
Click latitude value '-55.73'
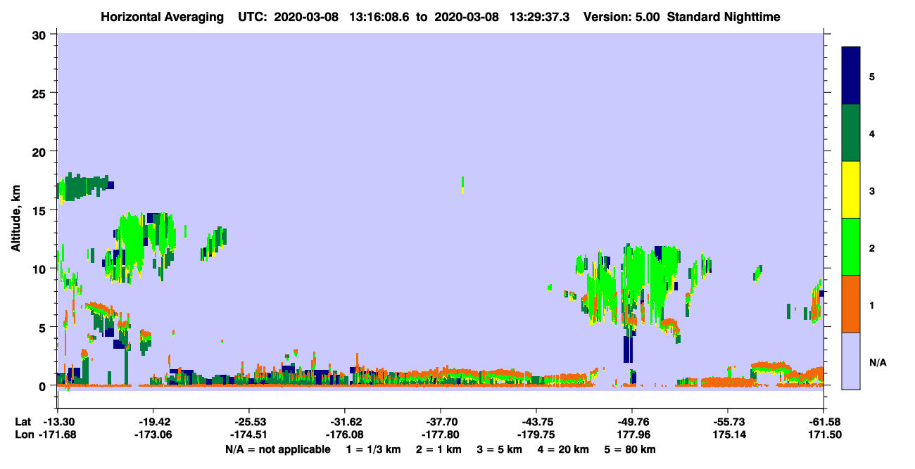[x=728, y=422]
